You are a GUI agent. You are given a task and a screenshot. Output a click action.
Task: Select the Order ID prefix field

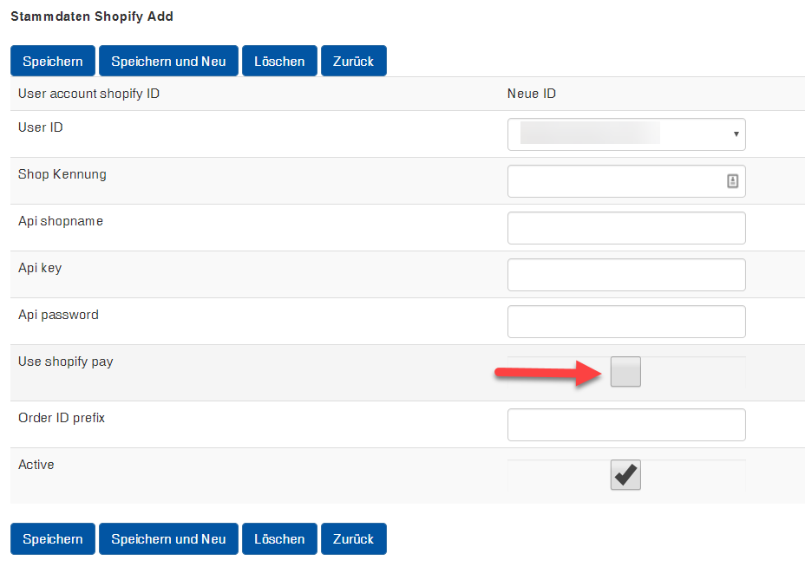pos(626,425)
